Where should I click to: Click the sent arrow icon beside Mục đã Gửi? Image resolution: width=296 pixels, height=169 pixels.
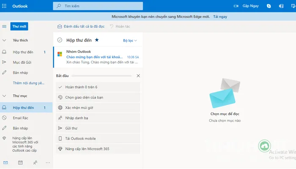click(4, 62)
